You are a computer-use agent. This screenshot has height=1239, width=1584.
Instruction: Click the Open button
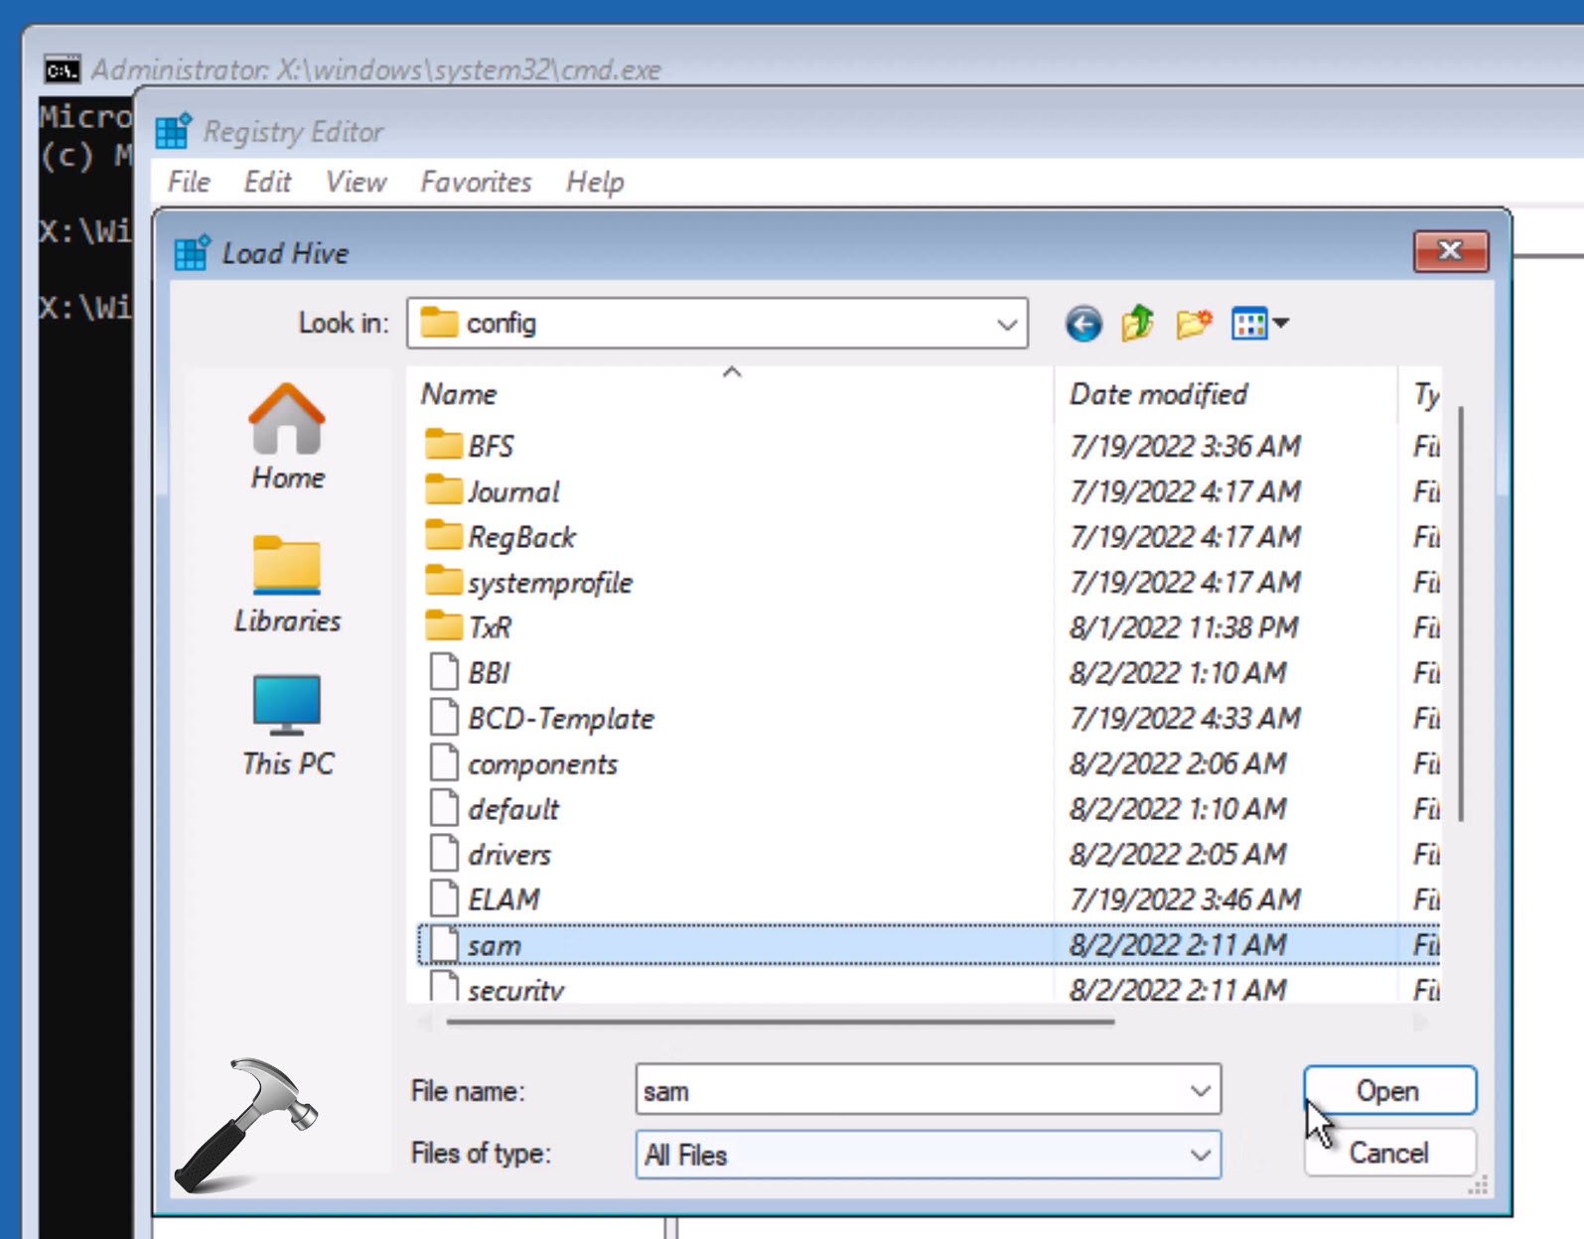coord(1387,1090)
